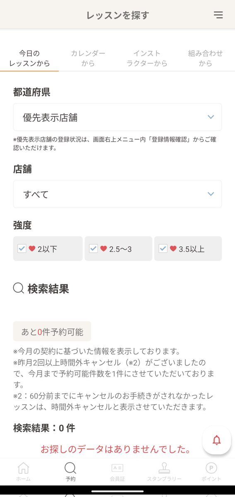
Task: Open the 優先表示店舗 select box
Action: [x=117, y=117]
